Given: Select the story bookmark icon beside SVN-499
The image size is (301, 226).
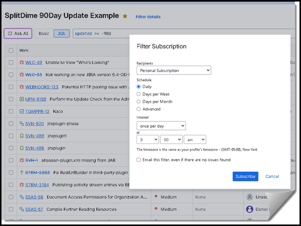Looking at the screenshot, I should click(x=21, y=136).
